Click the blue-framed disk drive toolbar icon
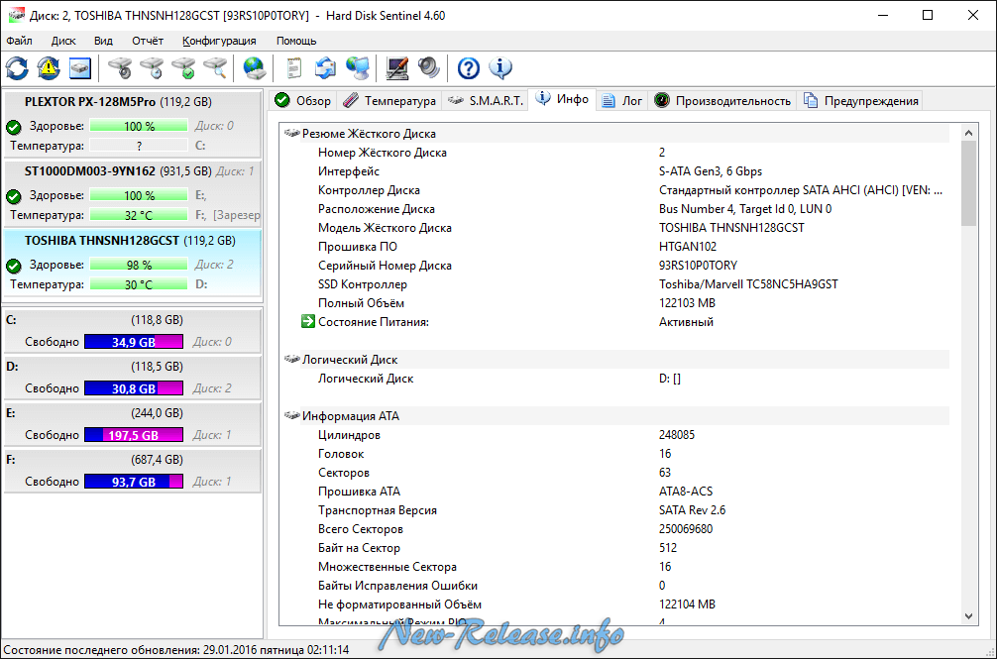The image size is (997, 659). pos(80,68)
